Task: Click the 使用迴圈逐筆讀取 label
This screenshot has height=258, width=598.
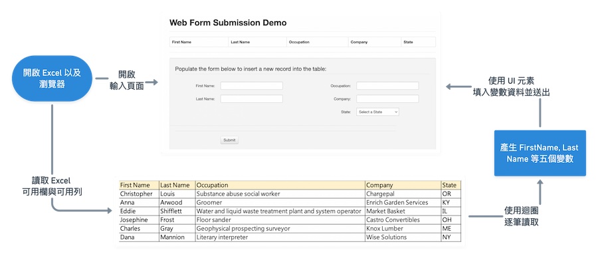Action: (x=522, y=216)
